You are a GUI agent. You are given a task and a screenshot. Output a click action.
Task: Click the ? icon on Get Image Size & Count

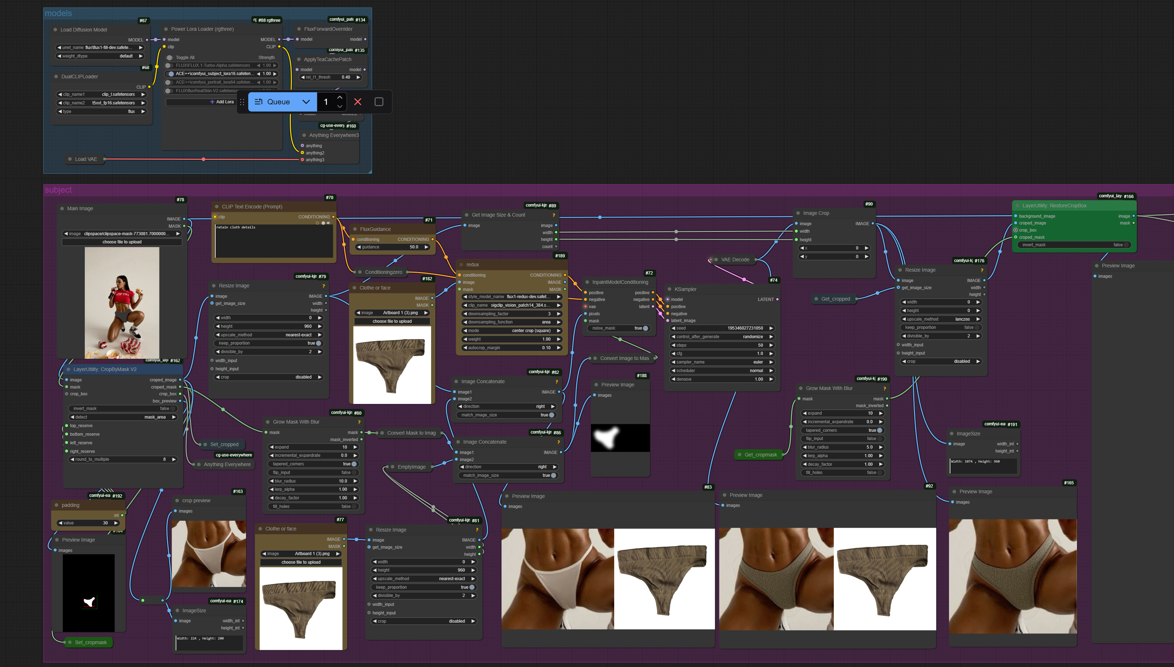[x=554, y=215]
